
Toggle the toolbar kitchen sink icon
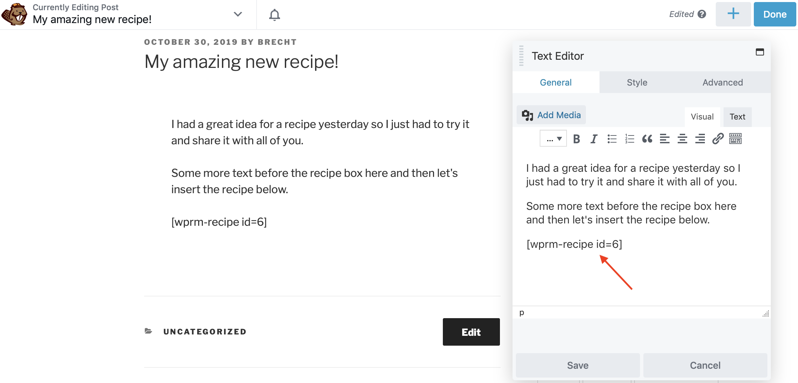(x=735, y=139)
